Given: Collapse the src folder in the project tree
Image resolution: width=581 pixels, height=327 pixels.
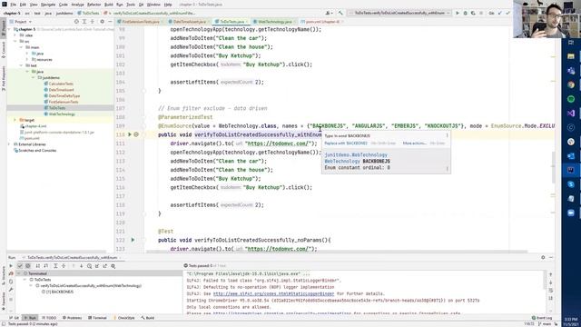Looking at the screenshot, I should [x=15, y=41].
